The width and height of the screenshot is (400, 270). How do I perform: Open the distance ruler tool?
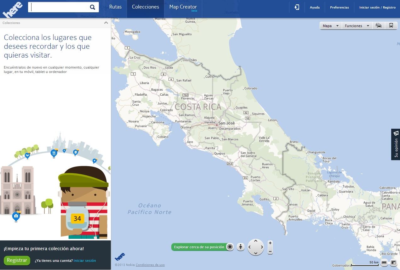384,262
